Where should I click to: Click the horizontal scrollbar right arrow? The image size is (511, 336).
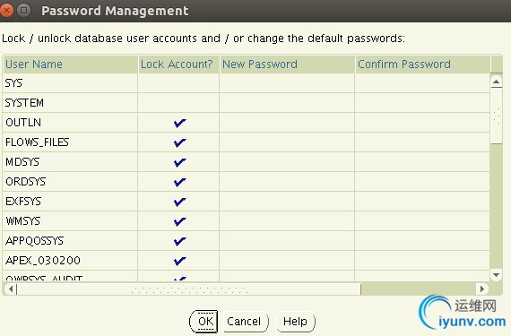481,289
